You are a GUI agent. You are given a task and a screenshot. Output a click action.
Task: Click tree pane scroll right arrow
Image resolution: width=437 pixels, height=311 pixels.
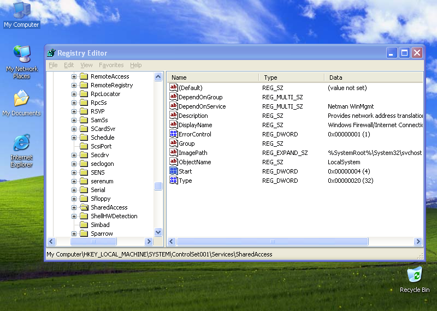pyautogui.click(x=149, y=241)
